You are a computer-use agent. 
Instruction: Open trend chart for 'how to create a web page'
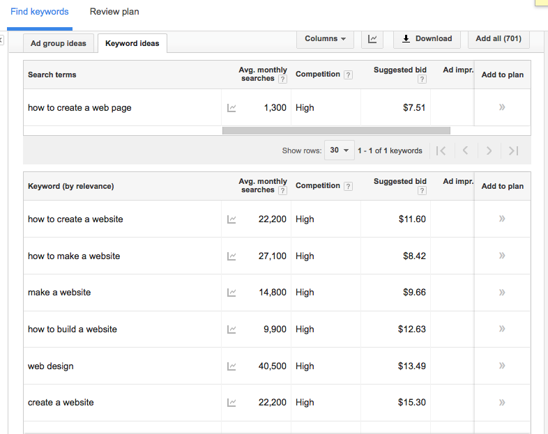[x=231, y=108]
